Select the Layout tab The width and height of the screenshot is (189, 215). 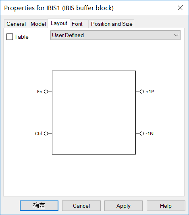[59, 23]
